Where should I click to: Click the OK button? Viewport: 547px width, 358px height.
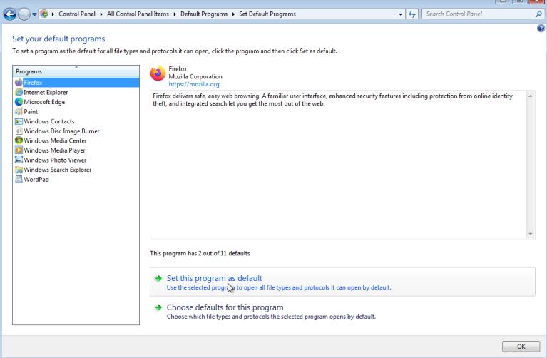pos(521,347)
